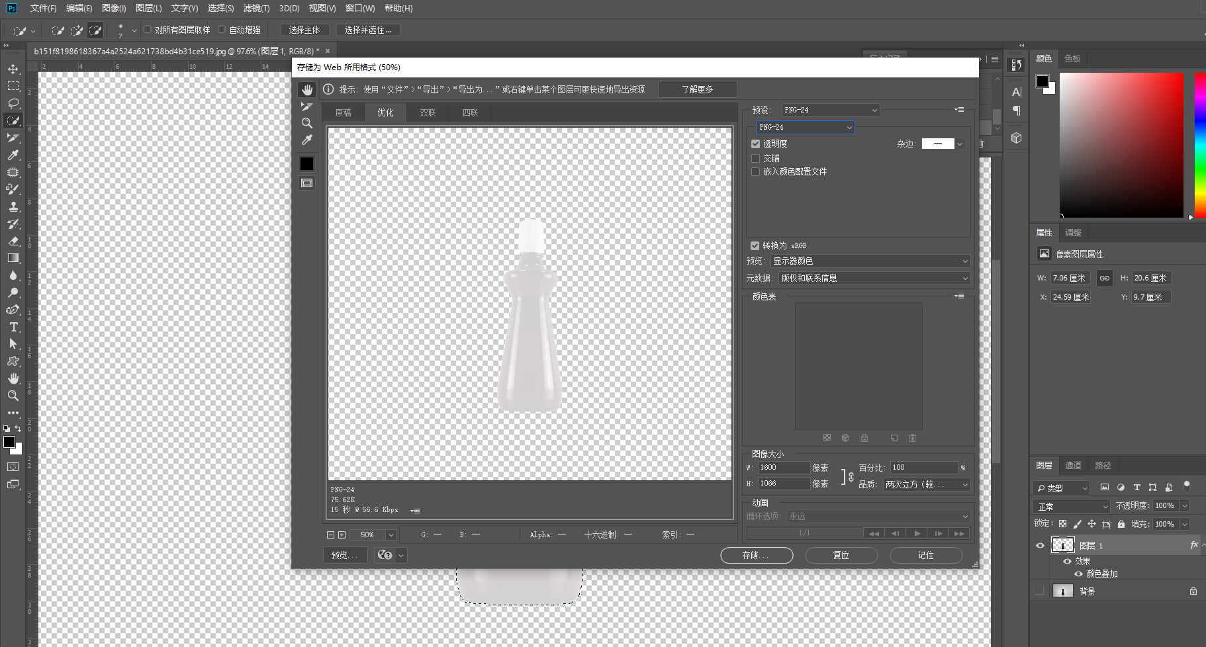Click the black eyedropper color swatch in dialog
Viewport: 1206px width, 647px height.
[306, 163]
